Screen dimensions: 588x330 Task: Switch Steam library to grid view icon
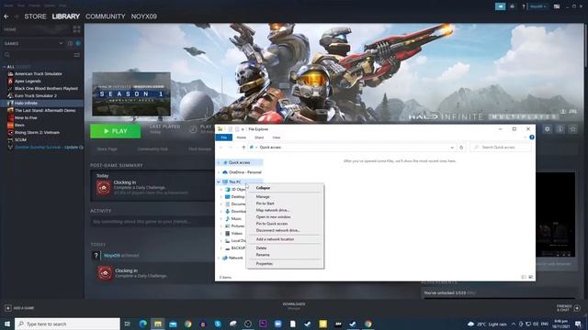[x=76, y=29]
